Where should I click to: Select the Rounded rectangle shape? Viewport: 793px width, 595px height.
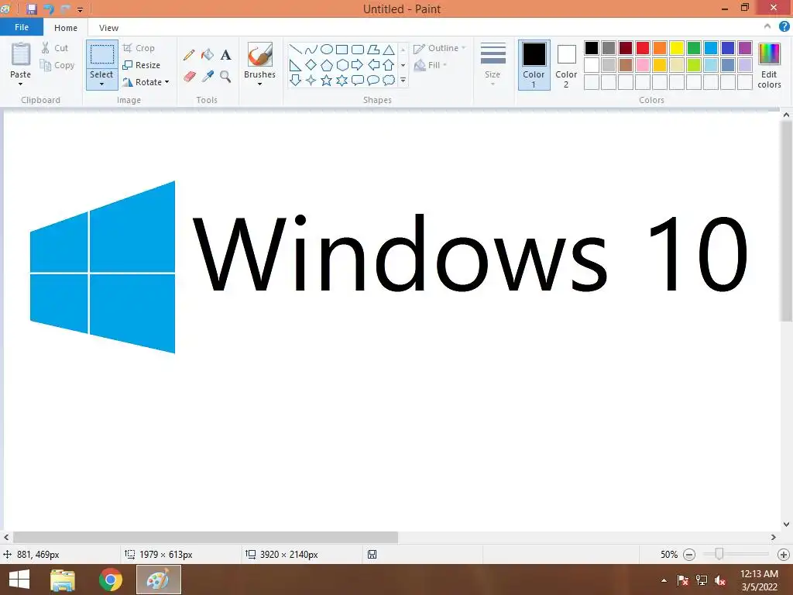(x=358, y=49)
